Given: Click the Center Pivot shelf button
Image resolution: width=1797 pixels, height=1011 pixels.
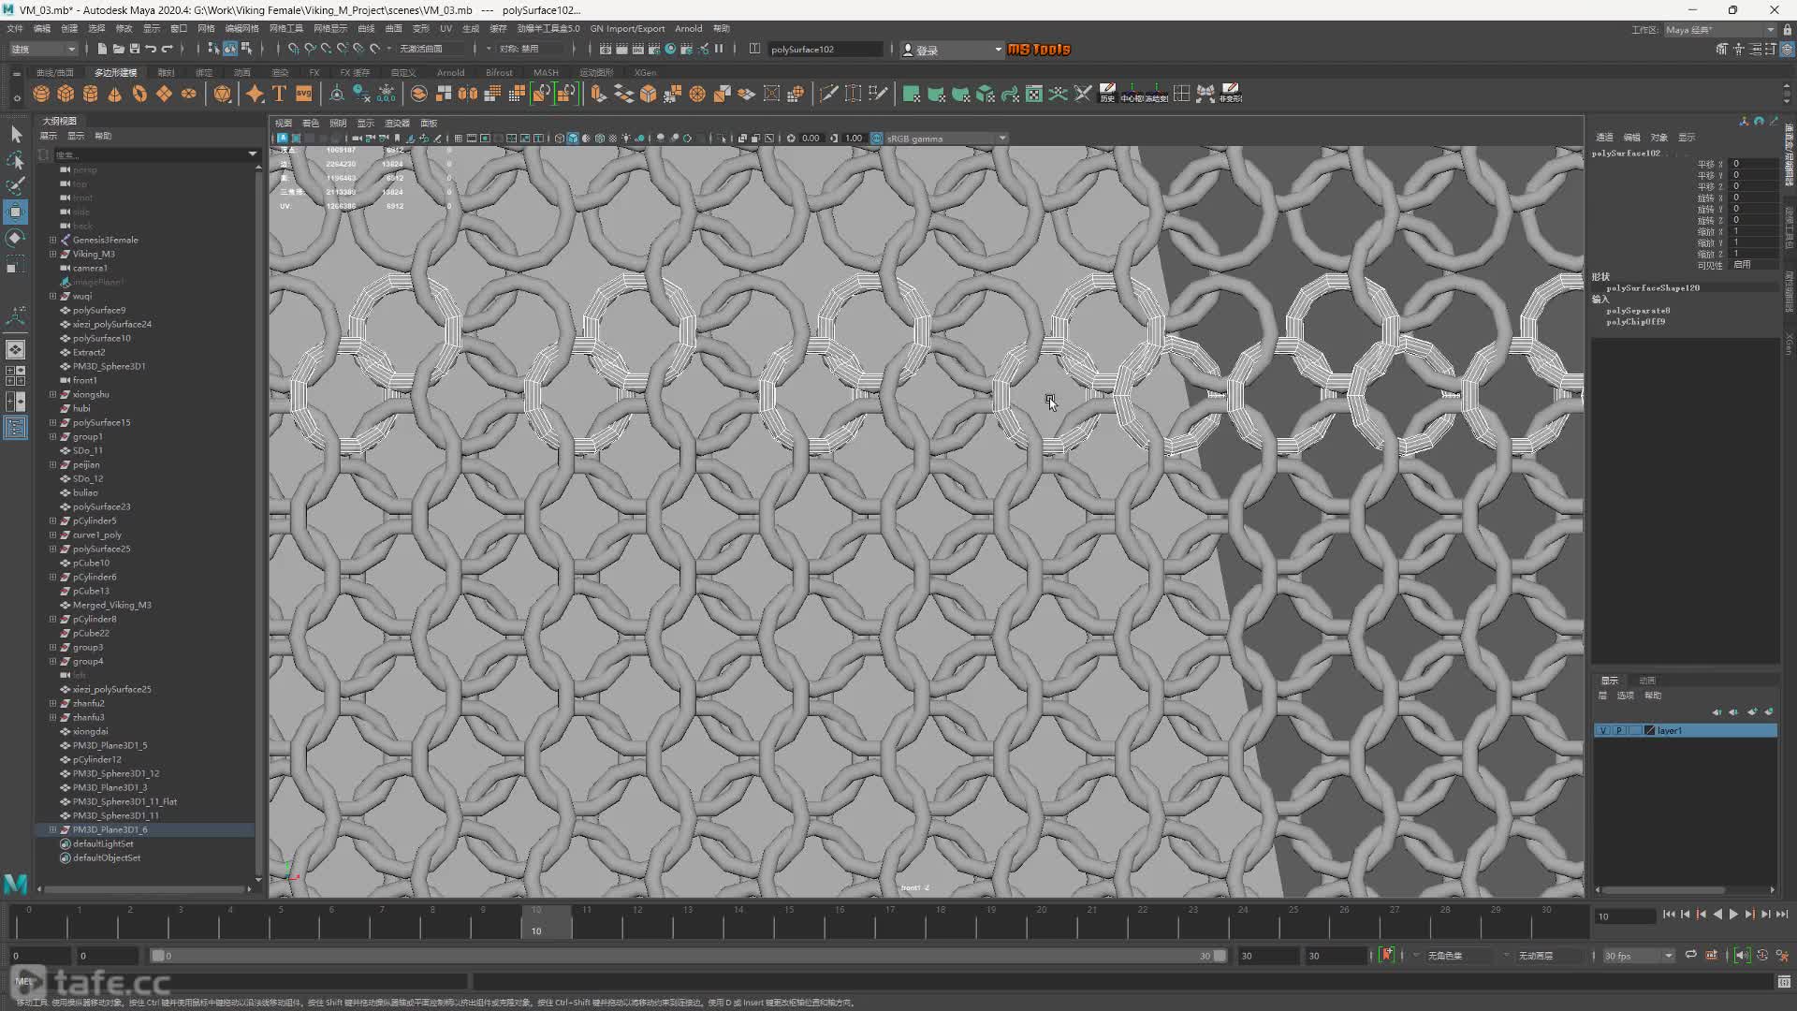Looking at the screenshot, I should [1132, 94].
